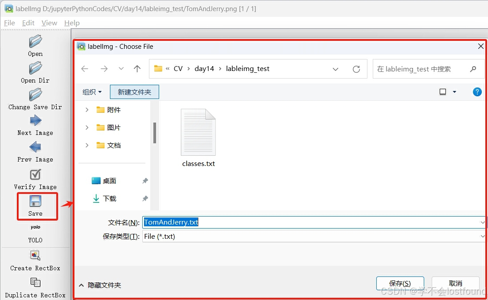
Task: Open the File menu
Action: pos(9,23)
